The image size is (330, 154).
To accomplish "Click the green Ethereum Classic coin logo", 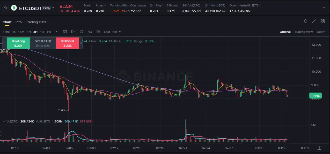I will tap(14, 8).
